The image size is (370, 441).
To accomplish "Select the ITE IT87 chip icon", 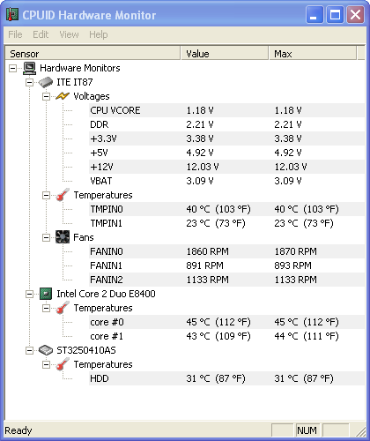I will pyautogui.click(x=46, y=82).
